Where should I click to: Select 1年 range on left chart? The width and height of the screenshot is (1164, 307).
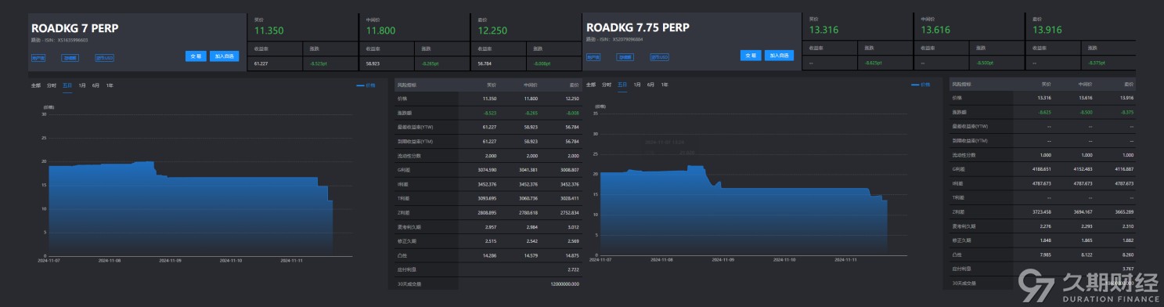110,85
